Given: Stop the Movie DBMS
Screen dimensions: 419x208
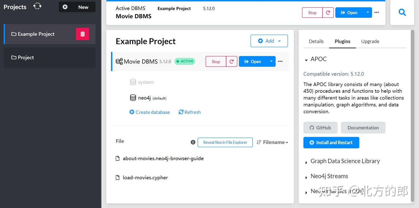Looking at the screenshot, I should coord(216,61).
